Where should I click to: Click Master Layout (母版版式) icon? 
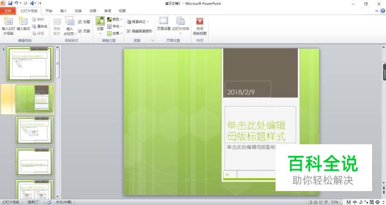pos(57,21)
